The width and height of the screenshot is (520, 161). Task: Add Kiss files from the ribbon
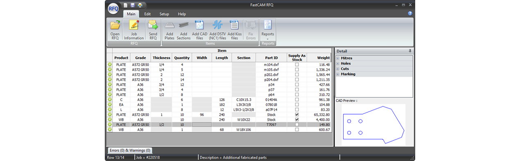235,30
